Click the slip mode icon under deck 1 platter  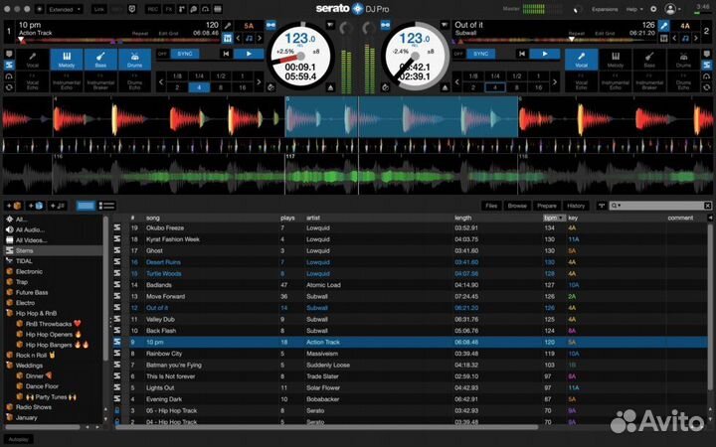click(270, 87)
